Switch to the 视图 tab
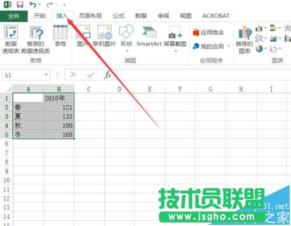291x226 pixels. [186, 16]
